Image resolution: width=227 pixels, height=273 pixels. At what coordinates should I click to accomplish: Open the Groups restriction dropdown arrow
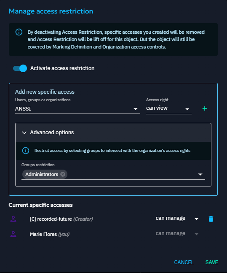coord(200,174)
